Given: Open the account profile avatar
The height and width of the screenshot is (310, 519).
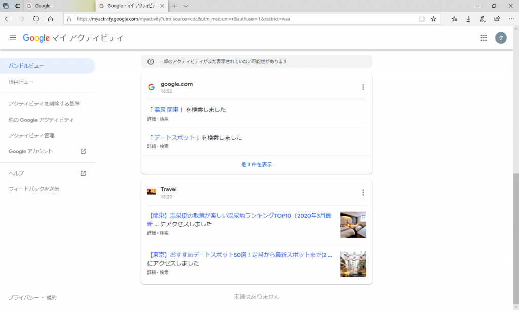Looking at the screenshot, I should tap(501, 38).
